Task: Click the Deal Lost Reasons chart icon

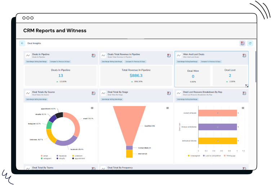Action: [x=179, y=93]
